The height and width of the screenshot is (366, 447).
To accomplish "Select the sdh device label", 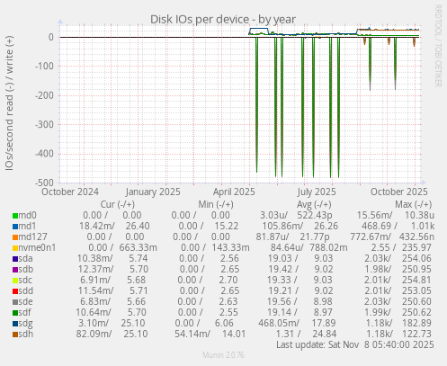I will pyautogui.click(x=26, y=334).
